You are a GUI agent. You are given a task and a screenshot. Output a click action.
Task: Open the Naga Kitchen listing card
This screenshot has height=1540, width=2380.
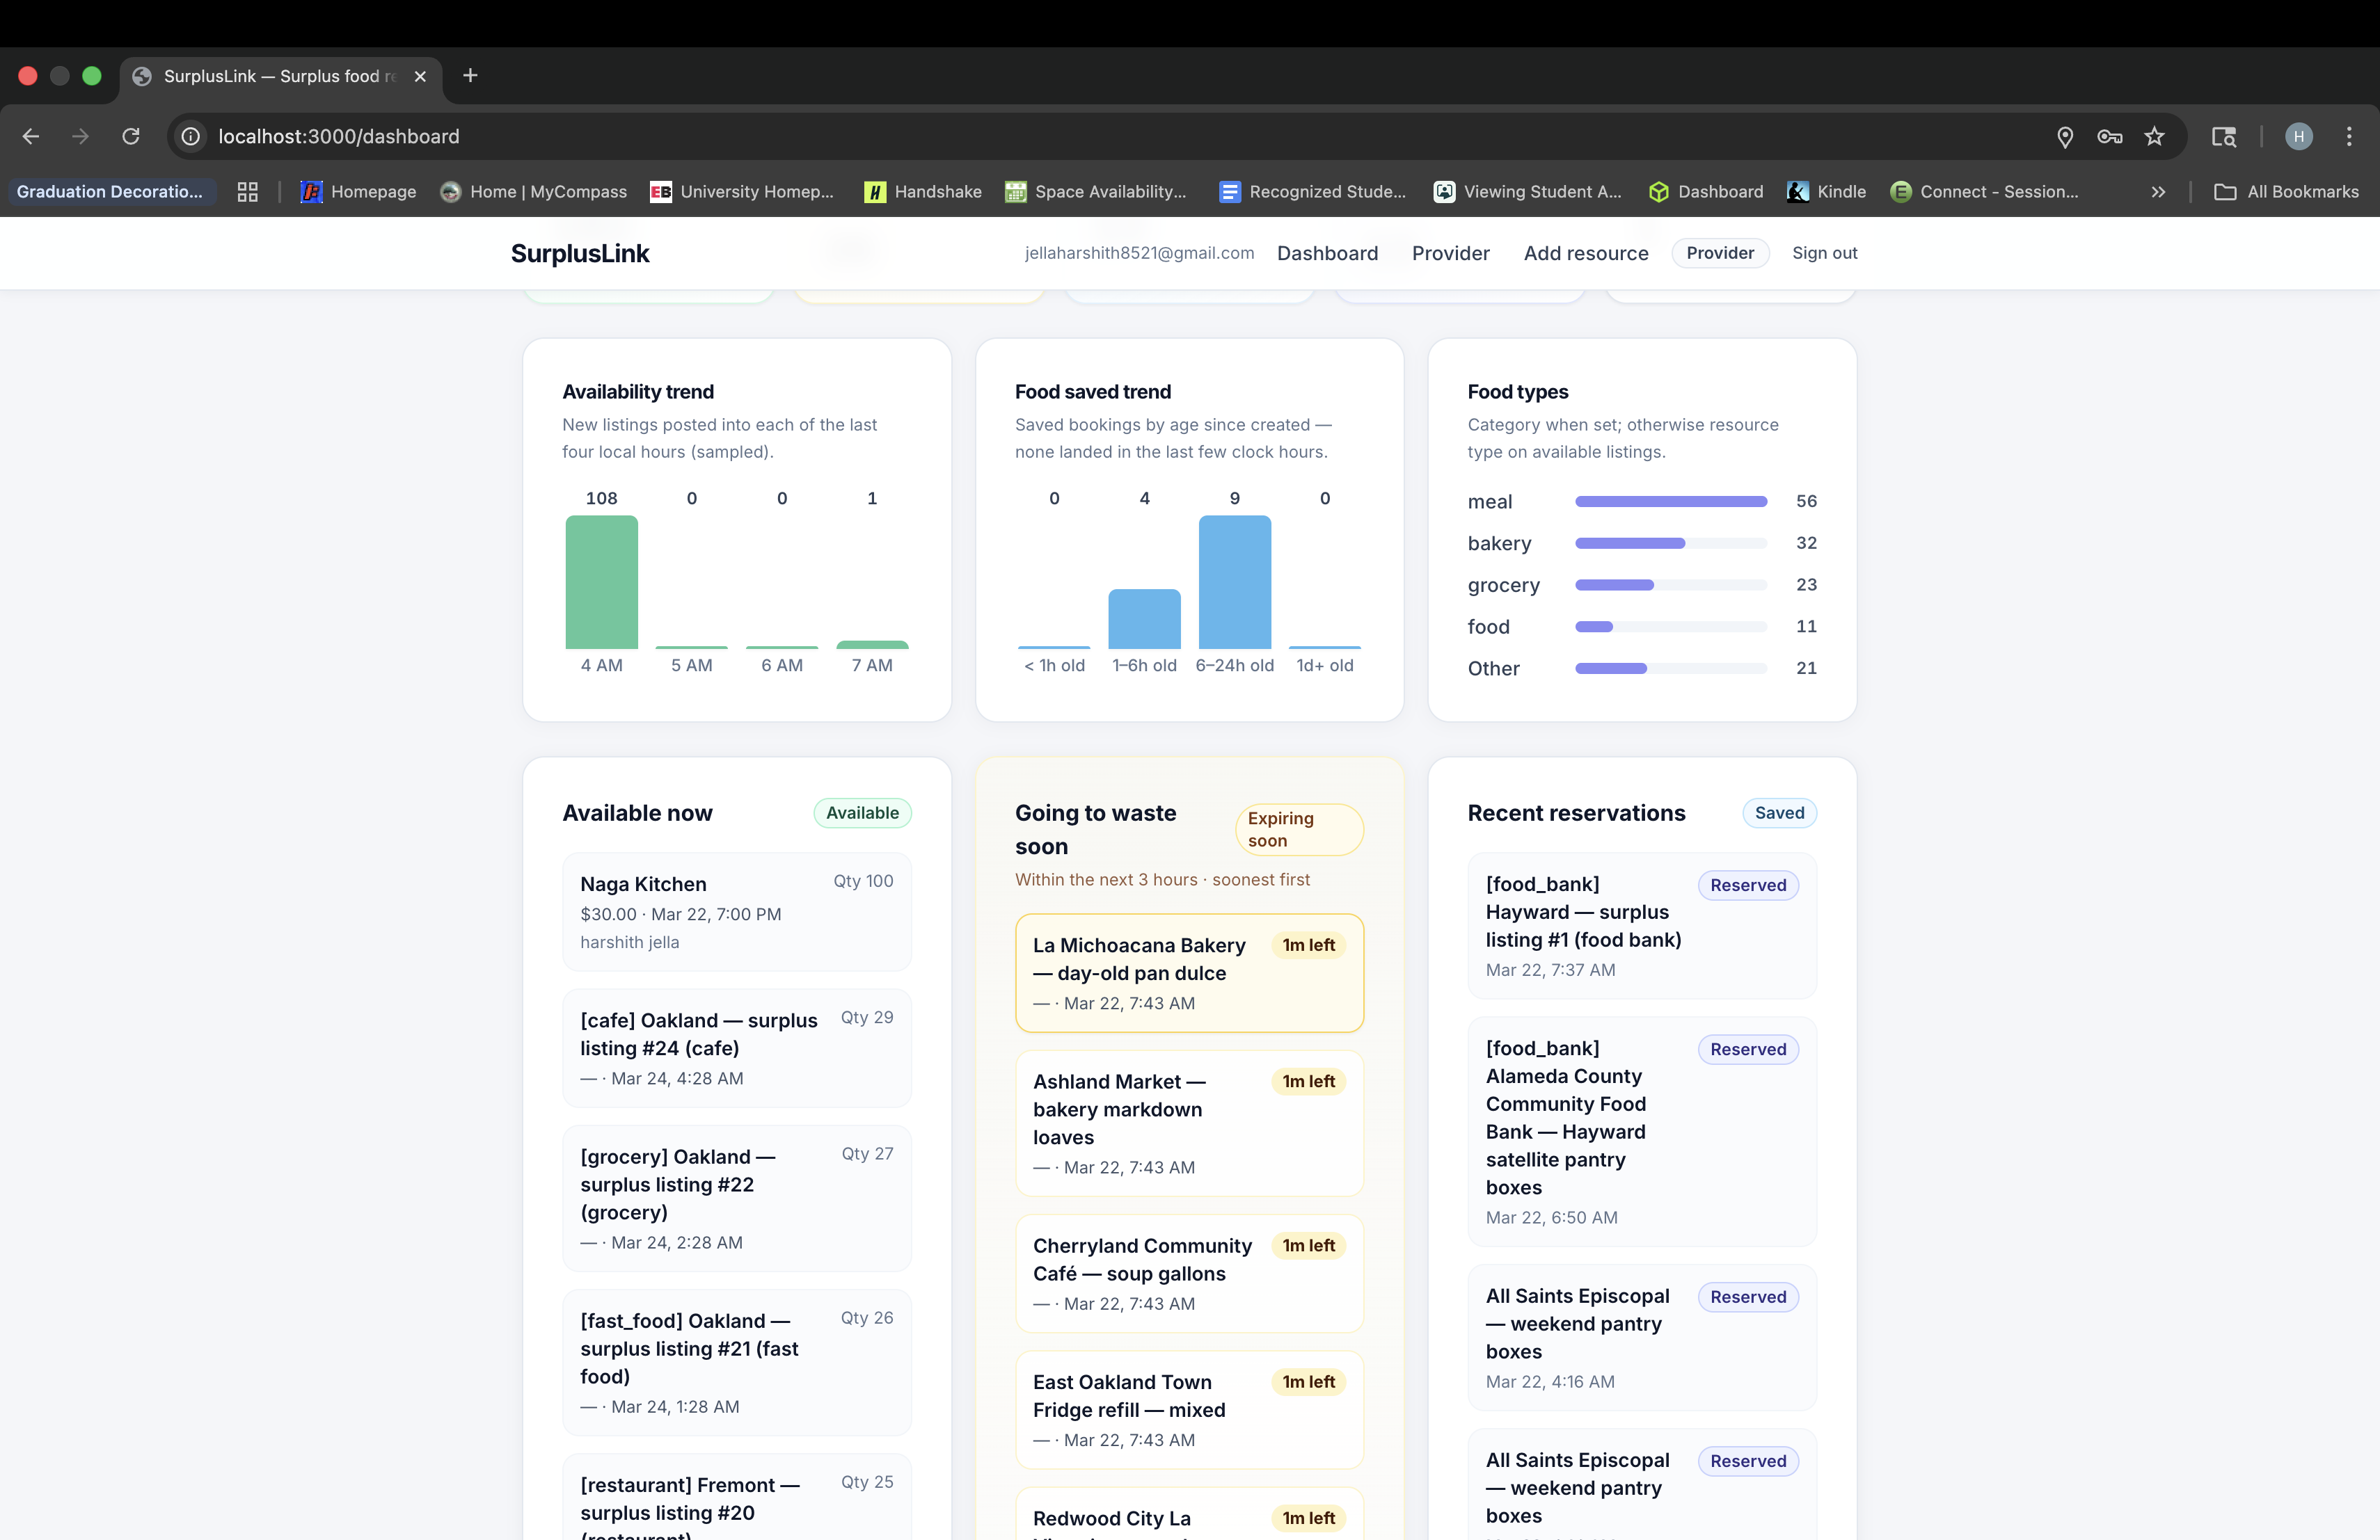[x=736, y=911]
